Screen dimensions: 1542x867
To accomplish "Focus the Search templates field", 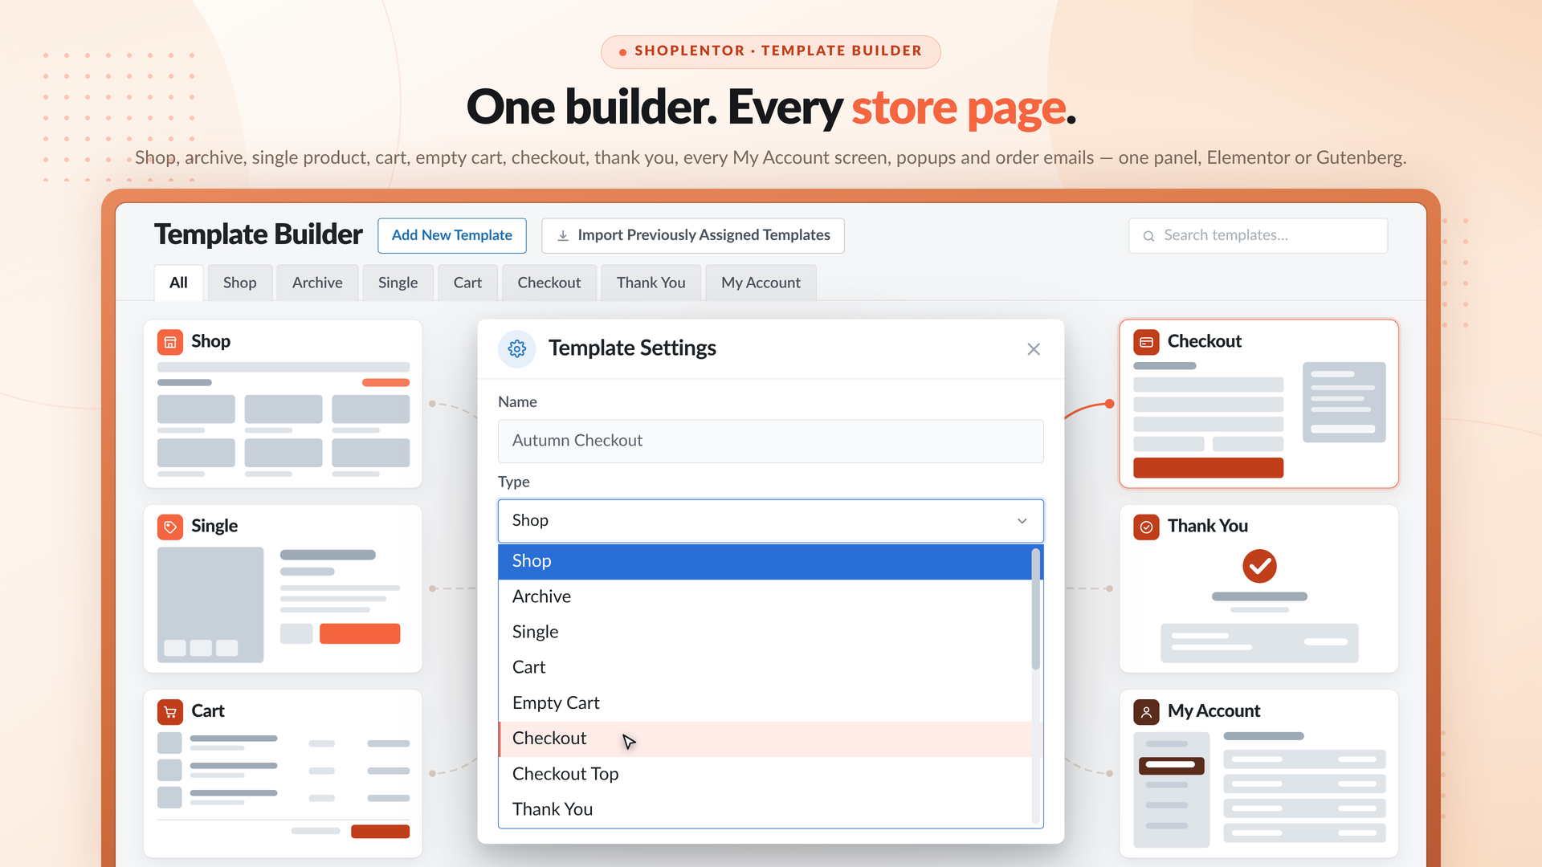I will coord(1258,235).
